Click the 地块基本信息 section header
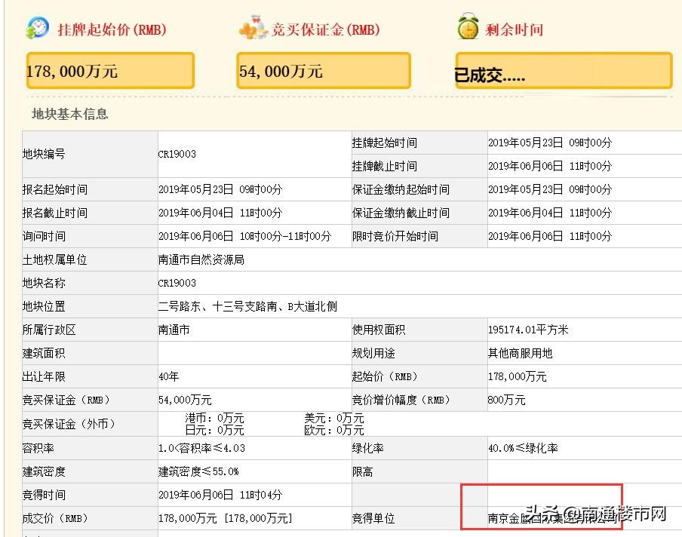This screenshot has width=682, height=537. pos(69,114)
